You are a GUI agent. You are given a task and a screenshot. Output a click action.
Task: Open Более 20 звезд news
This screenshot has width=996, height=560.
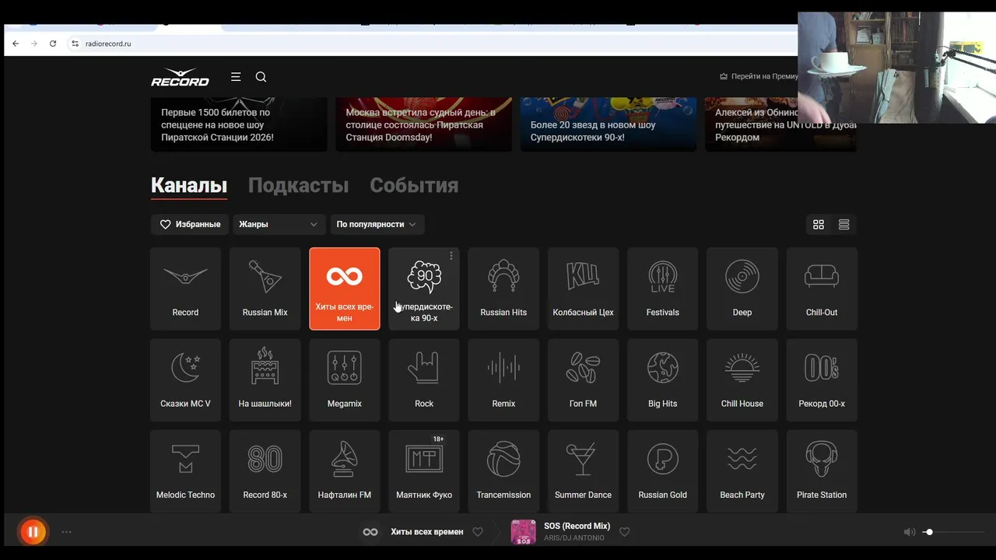pyautogui.click(x=608, y=124)
